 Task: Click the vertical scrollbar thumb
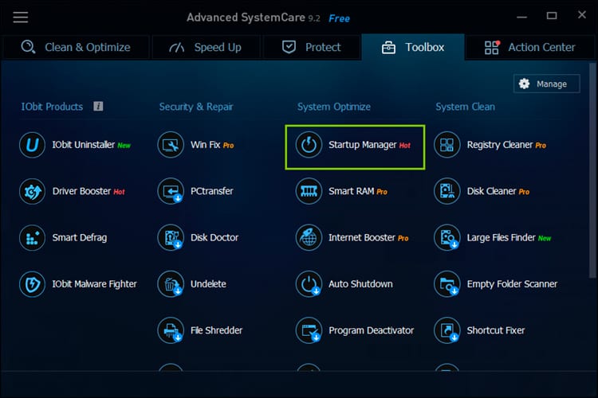pos(592,170)
